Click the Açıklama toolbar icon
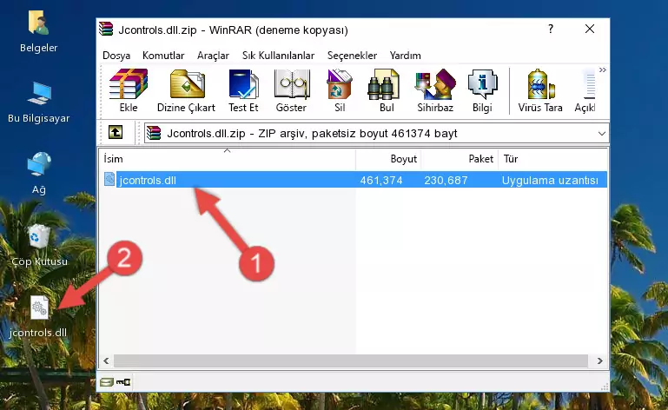Viewport: 668px width, 410px height. (585, 90)
